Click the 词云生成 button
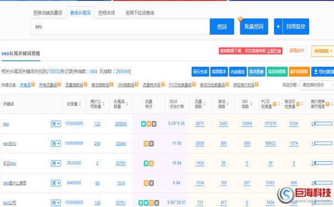Screen dimensions: 334x207 (x=200, y=72)
